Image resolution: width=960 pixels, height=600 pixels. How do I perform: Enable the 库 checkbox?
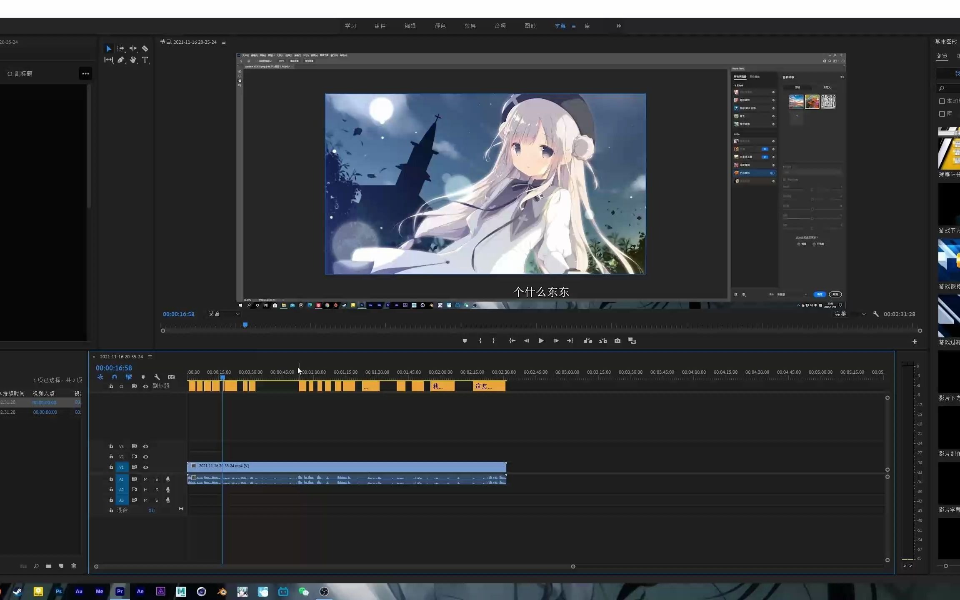pos(942,114)
